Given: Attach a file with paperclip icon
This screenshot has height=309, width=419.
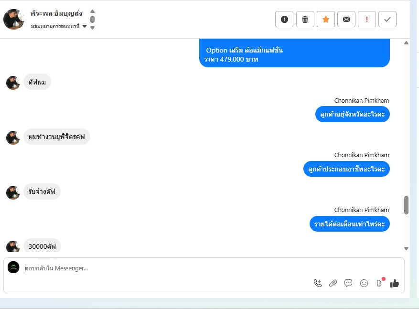Looking at the screenshot, I should click(x=333, y=283).
